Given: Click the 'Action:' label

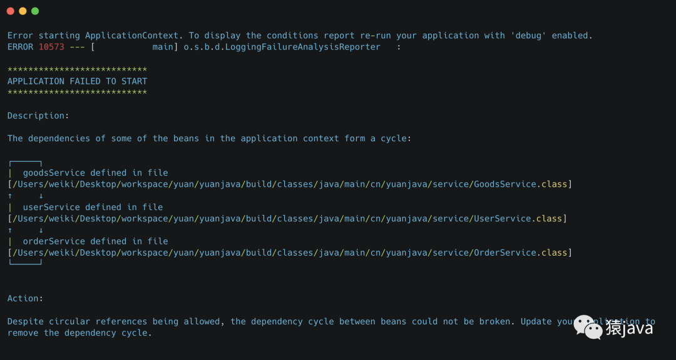Looking at the screenshot, I should tap(25, 299).
